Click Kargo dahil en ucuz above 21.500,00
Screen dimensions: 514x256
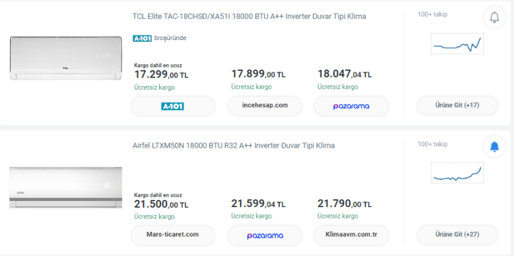pos(158,195)
